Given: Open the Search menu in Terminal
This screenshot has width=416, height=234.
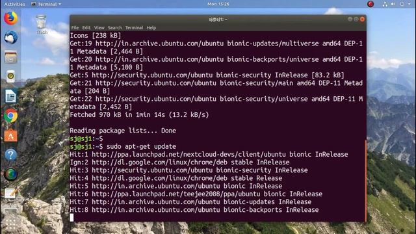Looking at the screenshot, I should coord(114,27).
